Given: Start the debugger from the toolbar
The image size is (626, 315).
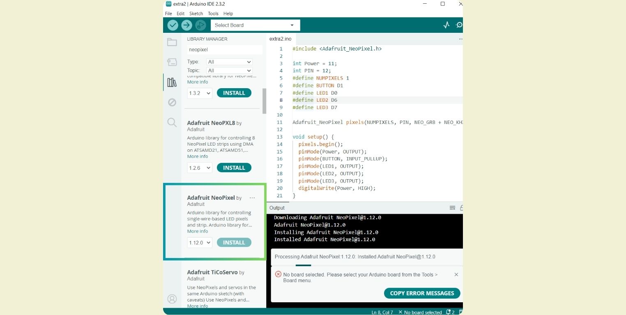Looking at the screenshot, I should [x=200, y=25].
